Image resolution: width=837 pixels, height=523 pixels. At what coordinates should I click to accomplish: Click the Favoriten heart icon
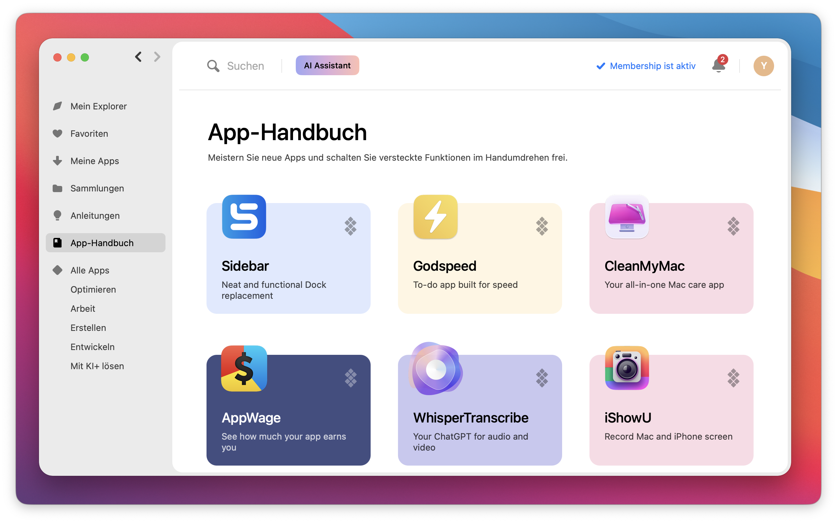pos(57,134)
